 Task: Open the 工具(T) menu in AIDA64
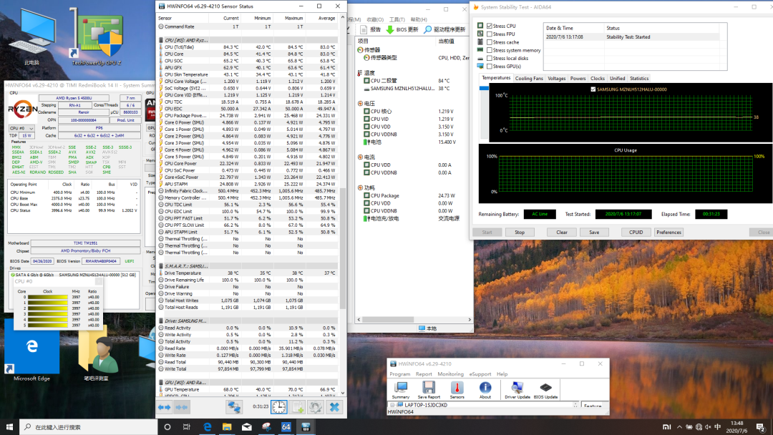397,20
